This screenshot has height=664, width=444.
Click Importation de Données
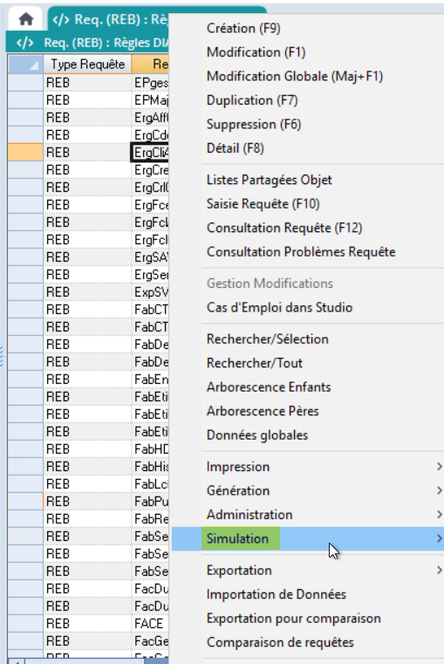pyautogui.click(x=277, y=594)
